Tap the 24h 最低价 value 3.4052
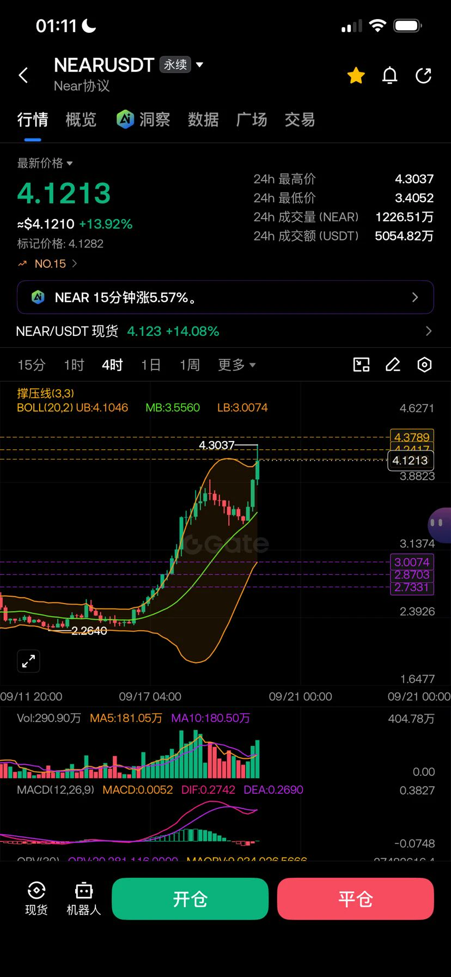Image resolution: width=451 pixels, height=977 pixels. point(415,198)
